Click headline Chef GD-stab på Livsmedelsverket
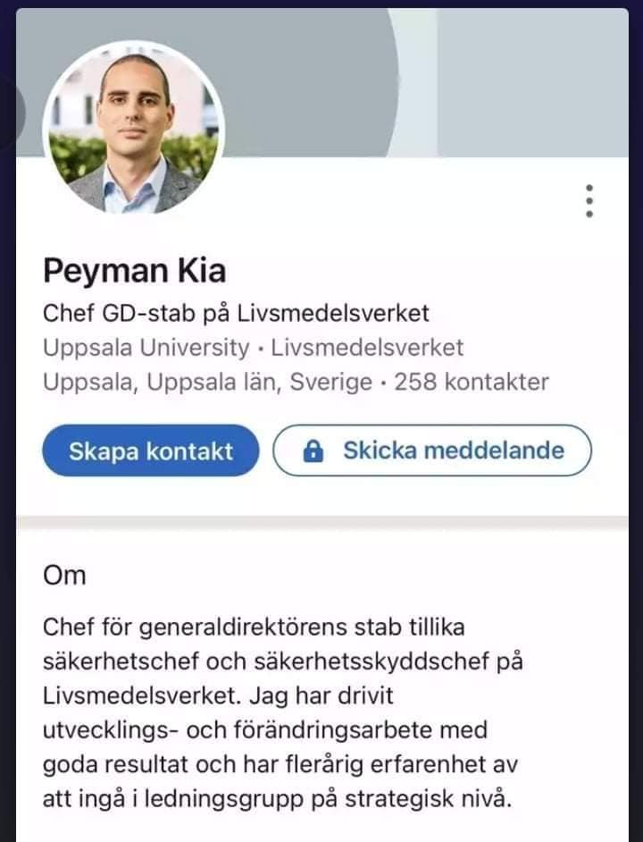Image resolution: width=643 pixels, height=842 pixels. tap(236, 314)
